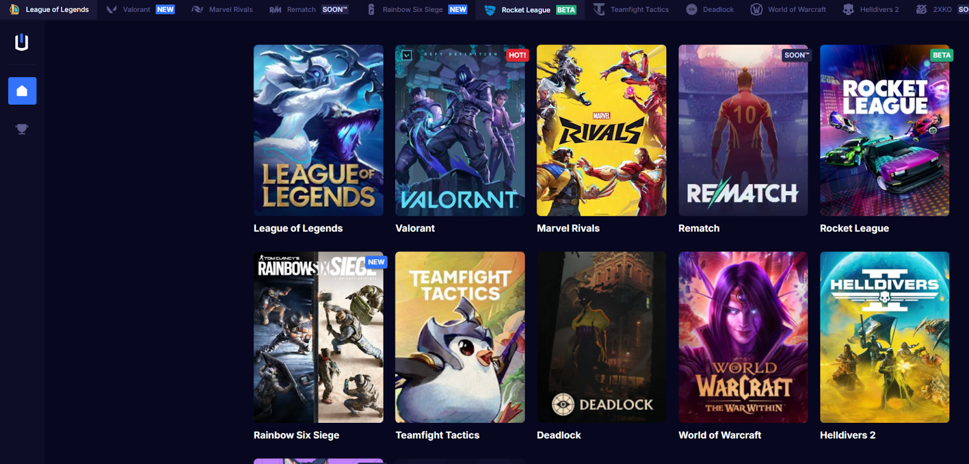Click the 2XKO icon in top bar
This screenshot has height=464, width=969.
(921, 9)
